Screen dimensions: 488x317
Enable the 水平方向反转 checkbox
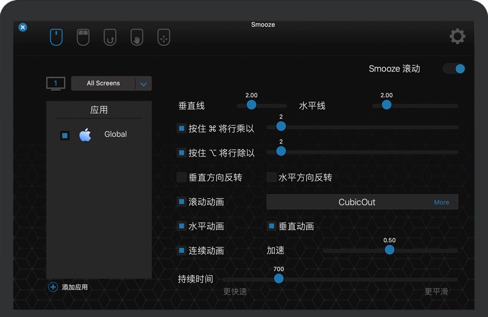(271, 177)
